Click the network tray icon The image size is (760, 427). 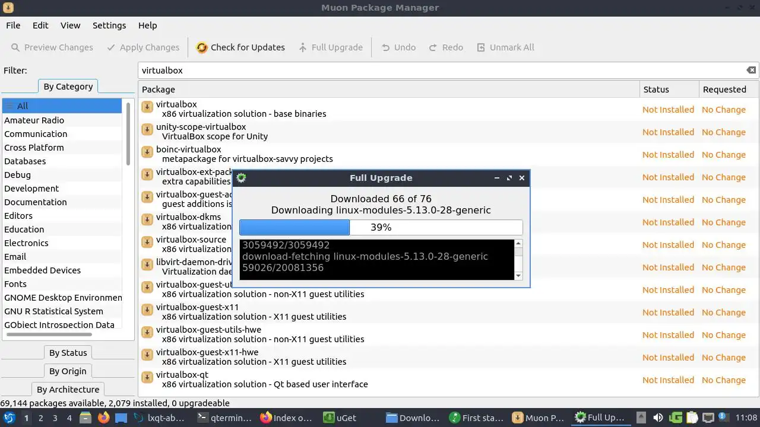708,418
